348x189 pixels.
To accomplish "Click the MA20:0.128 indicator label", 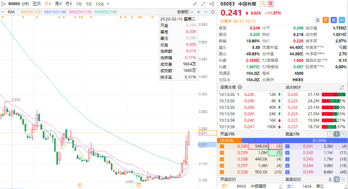I will 80,12.
